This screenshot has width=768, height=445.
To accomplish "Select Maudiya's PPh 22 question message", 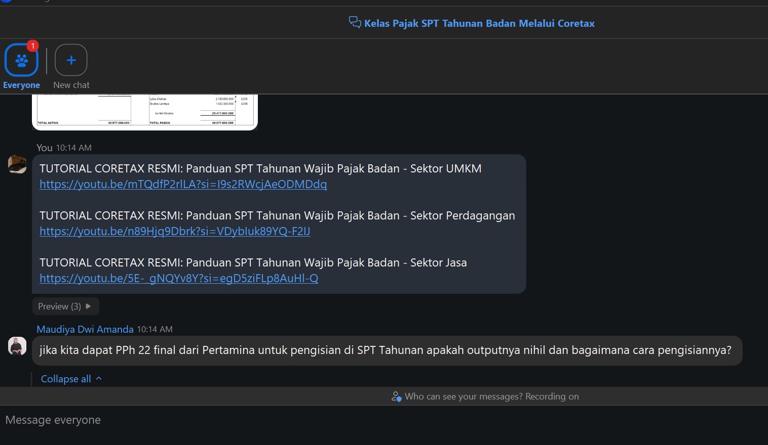I will 385,350.
